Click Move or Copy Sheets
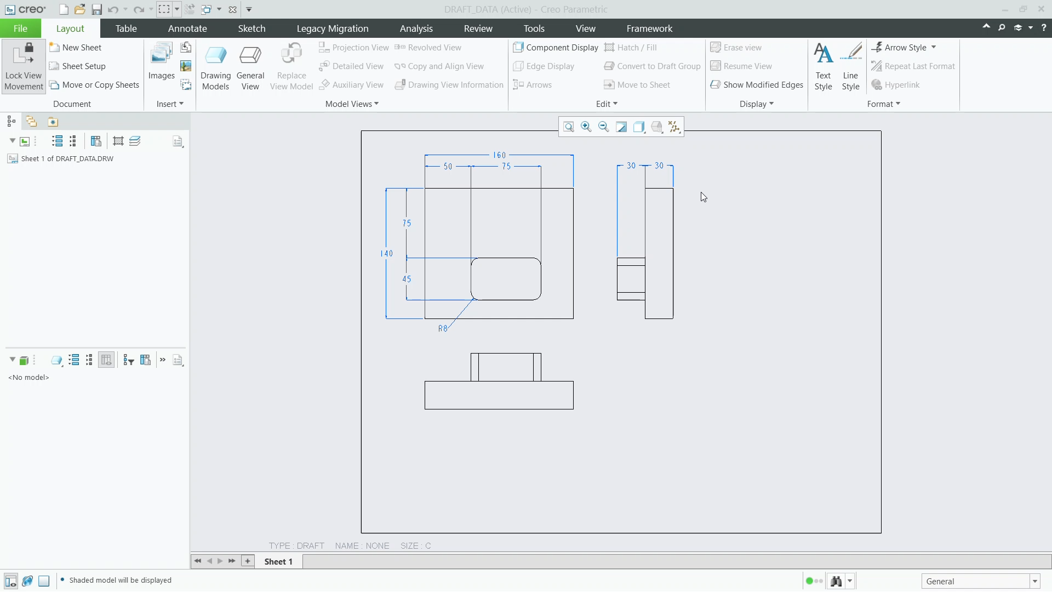 tap(94, 85)
